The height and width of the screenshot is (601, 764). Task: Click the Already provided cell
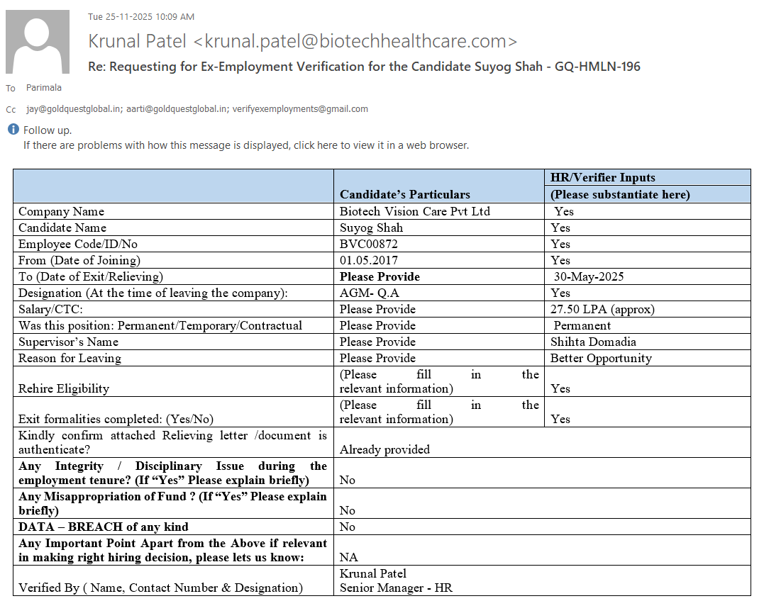tap(385, 449)
